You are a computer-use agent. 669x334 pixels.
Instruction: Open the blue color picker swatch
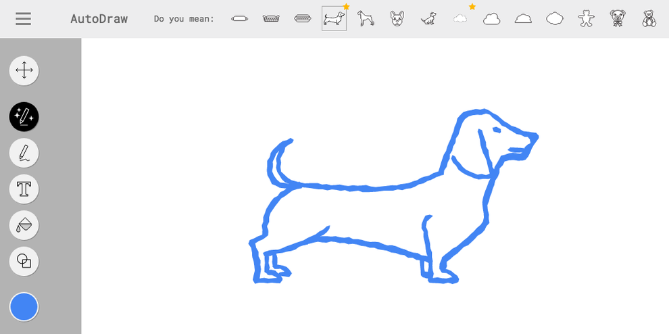[x=24, y=307]
